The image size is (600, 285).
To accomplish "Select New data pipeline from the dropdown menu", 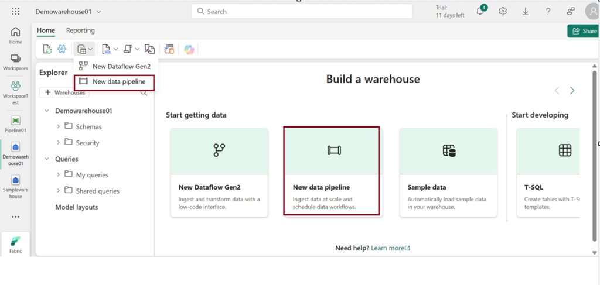I will (x=118, y=82).
